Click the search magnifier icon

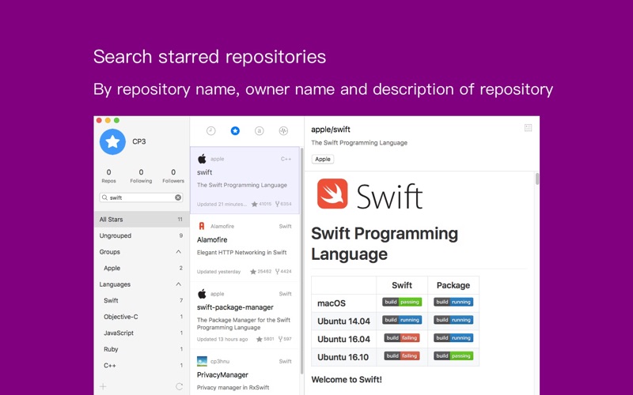tap(104, 197)
